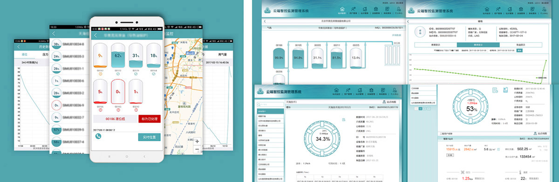Select the 液位 tab on history phone screen
Screen dimensions: 559x182
[x=24, y=54]
